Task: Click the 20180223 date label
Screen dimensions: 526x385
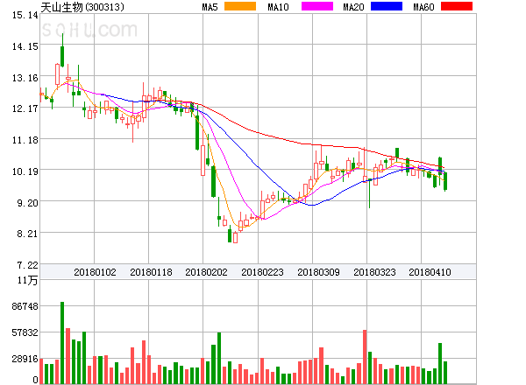Action: [262, 272]
